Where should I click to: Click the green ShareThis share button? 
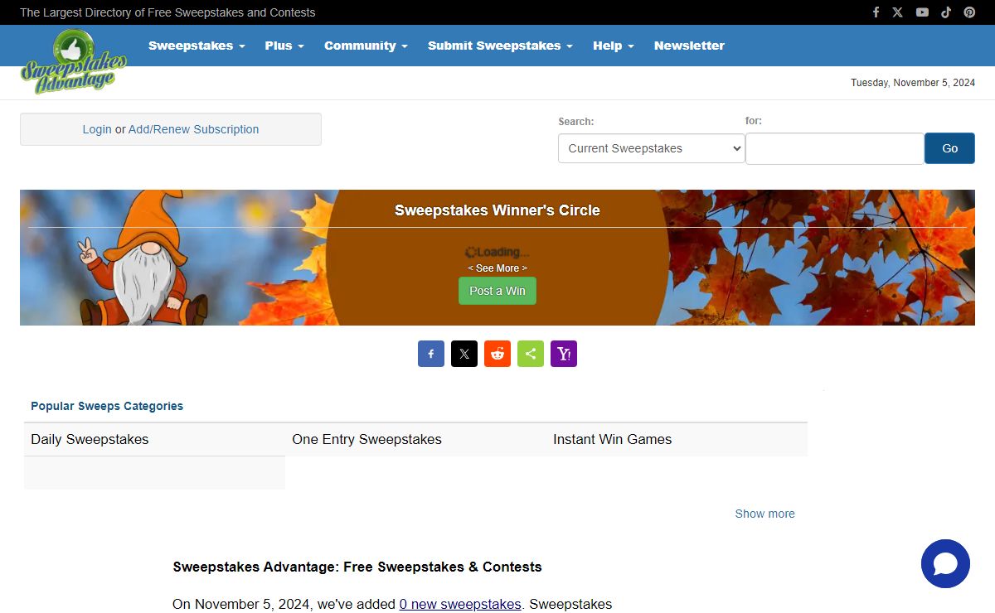click(531, 354)
